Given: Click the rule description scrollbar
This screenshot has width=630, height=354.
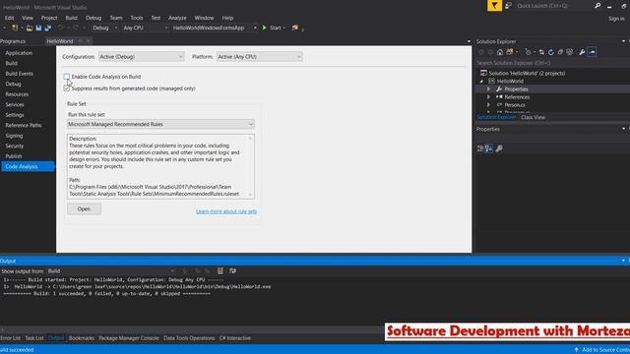Looking at the screenshot, I should (x=250, y=166).
